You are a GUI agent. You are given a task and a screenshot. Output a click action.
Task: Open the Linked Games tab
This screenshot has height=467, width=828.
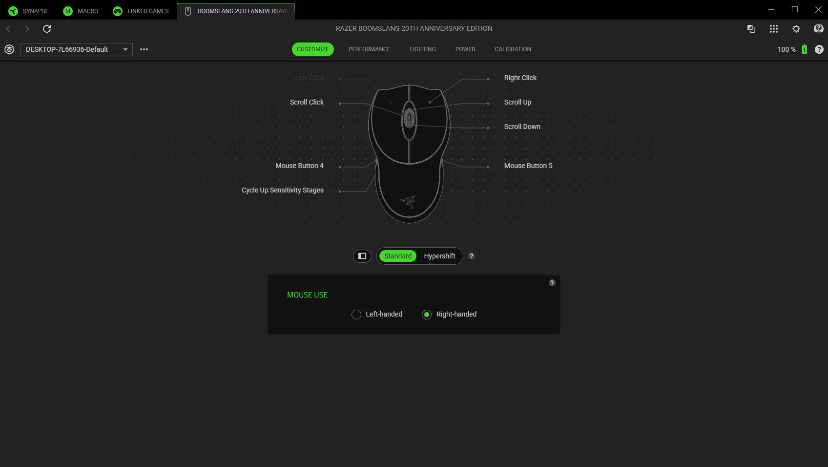(x=141, y=11)
